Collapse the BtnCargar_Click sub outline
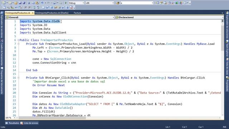Viewport: 229px width, 129px height. pos(18,78)
